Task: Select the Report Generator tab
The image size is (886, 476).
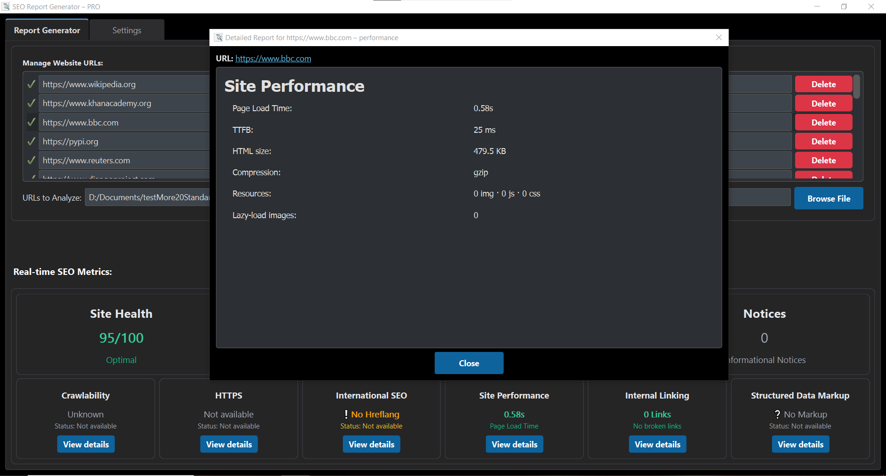Action: point(47,30)
